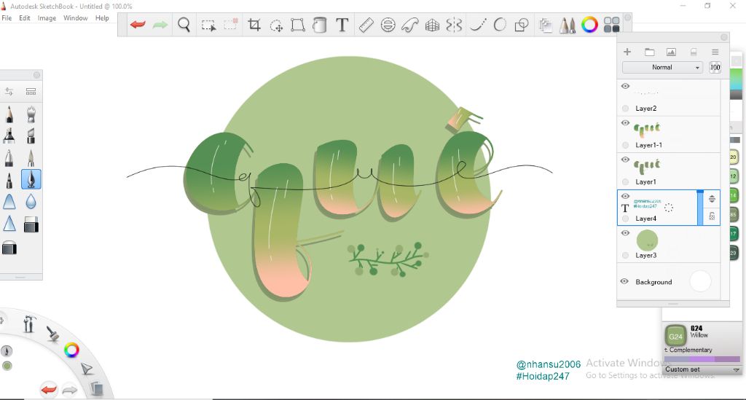Click the red Undo arrow in top toolbar
Image resolution: width=746 pixels, height=400 pixels.
click(x=138, y=24)
